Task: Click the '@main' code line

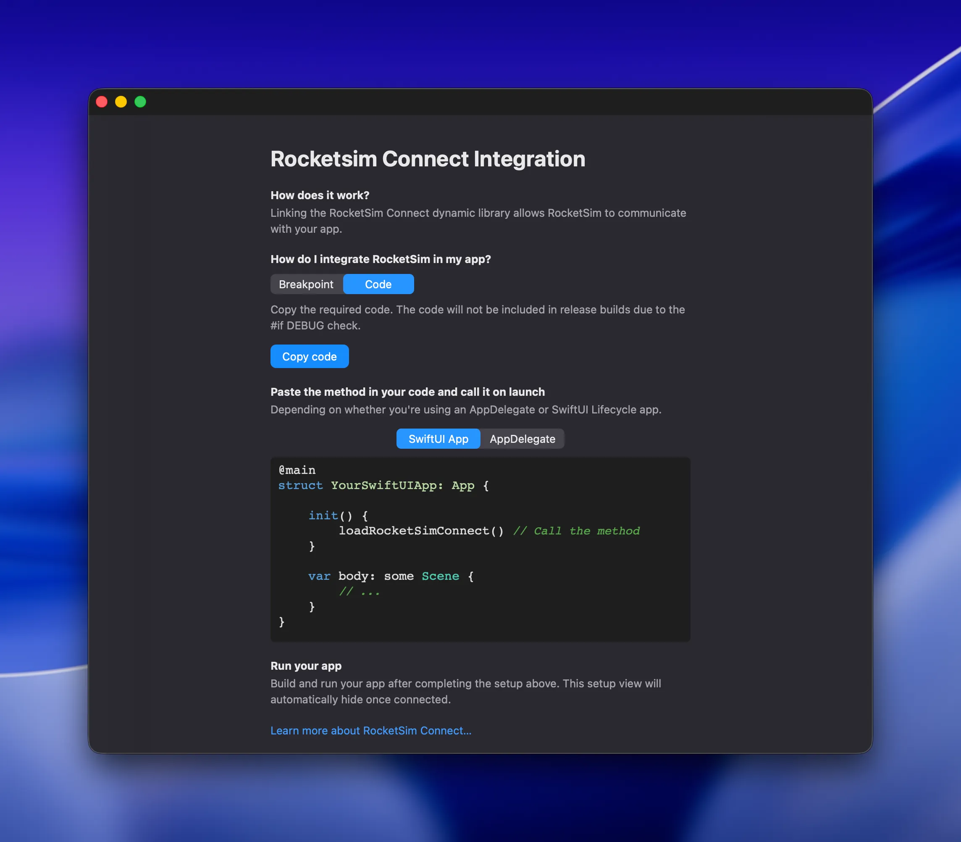Action: coord(297,470)
